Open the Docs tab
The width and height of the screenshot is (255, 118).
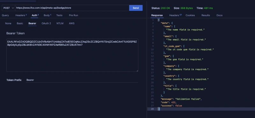tap(219, 15)
